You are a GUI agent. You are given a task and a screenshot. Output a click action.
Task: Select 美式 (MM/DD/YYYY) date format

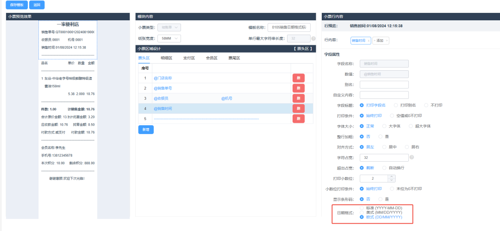[x=362, y=213]
